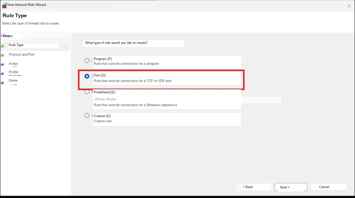355x198 pixels.
Task: Close the New Inbound Rule Wizard window
Action: pyautogui.click(x=349, y=6)
